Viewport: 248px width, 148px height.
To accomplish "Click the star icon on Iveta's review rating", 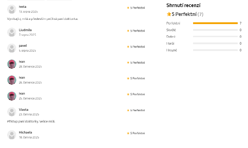I will (x=128, y=8).
